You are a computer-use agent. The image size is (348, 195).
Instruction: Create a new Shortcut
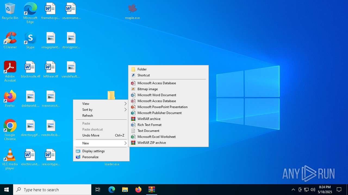click(168, 75)
